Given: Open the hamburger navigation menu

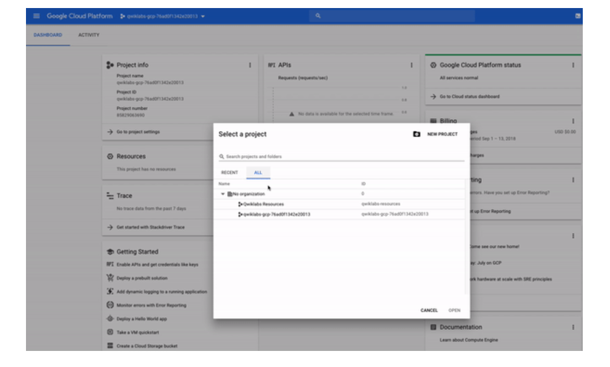Looking at the screenshot, I should point(37,16).
